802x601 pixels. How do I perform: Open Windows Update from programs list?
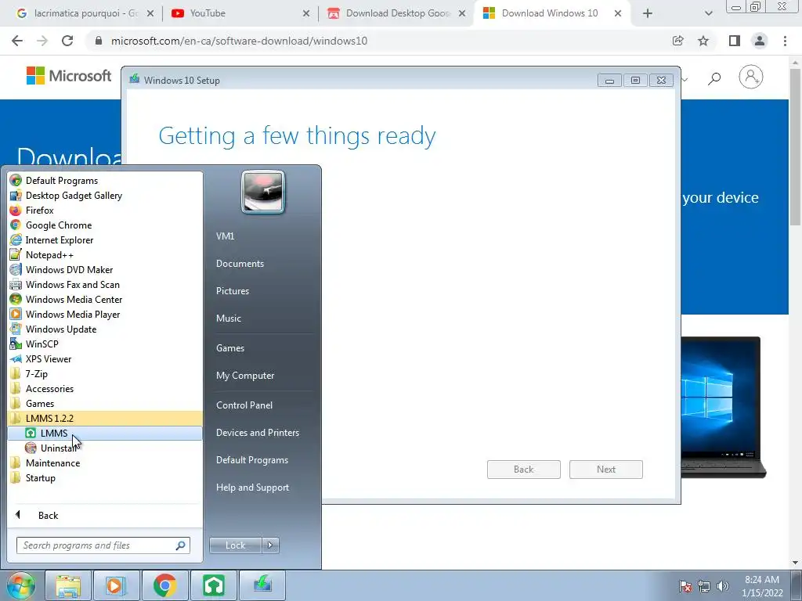pos(61,329)
